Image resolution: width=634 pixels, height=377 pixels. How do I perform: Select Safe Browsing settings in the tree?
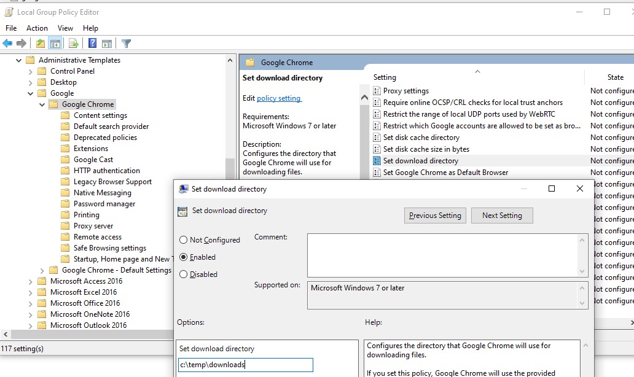pos(109,248)
